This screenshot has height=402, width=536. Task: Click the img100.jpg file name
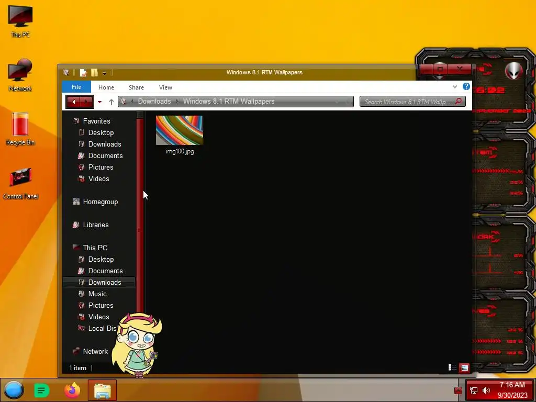pos(180,151)
